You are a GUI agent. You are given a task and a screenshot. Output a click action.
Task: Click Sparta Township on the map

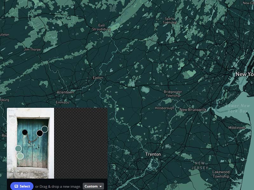point(170,20)
